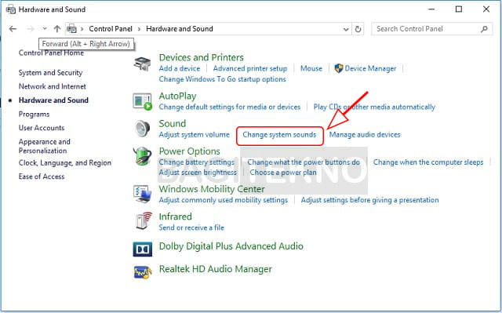Refresh the Control Panel view
Screen dimensions: 502x313
(358, 29)
